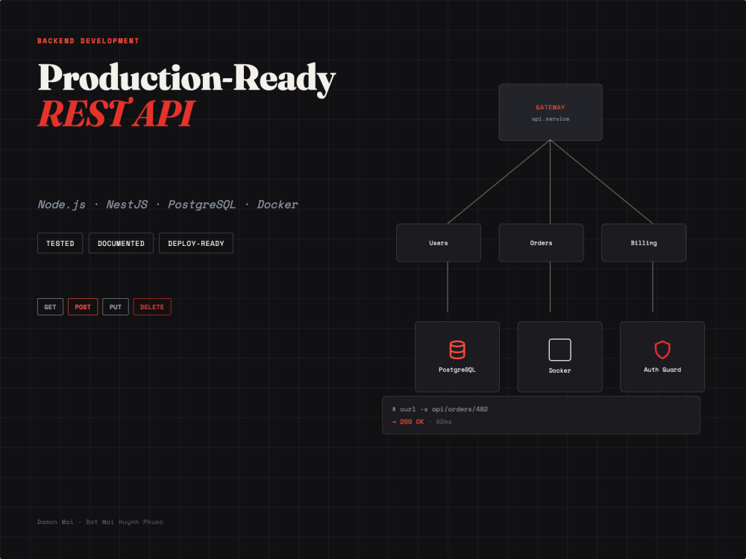This screenshot has width=746, height=559.
Task: Click the DOCUMENTED tag
Action: [x=121, y=244]
